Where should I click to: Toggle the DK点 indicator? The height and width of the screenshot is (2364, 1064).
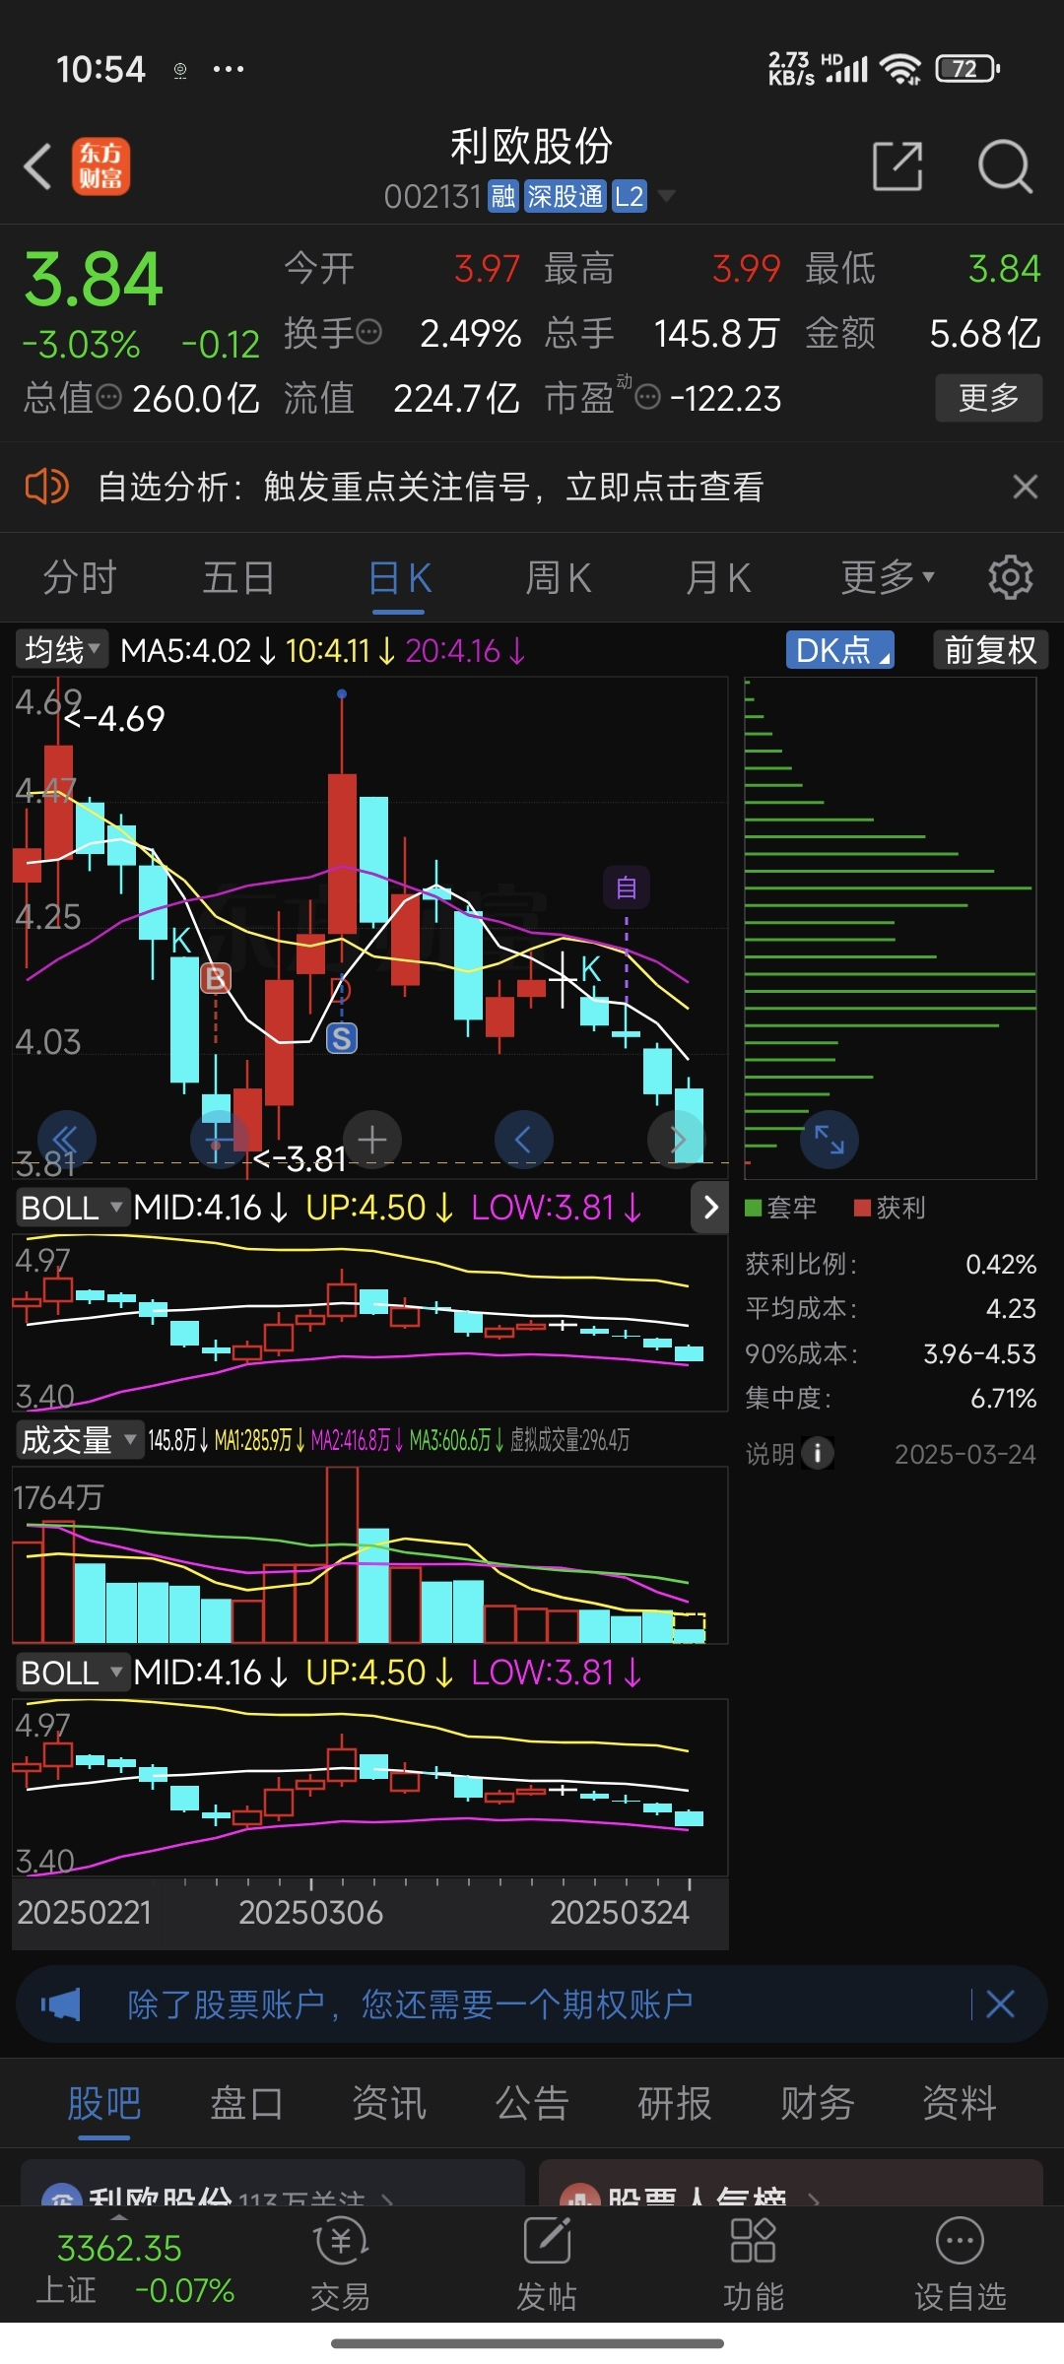pos(839,650)
